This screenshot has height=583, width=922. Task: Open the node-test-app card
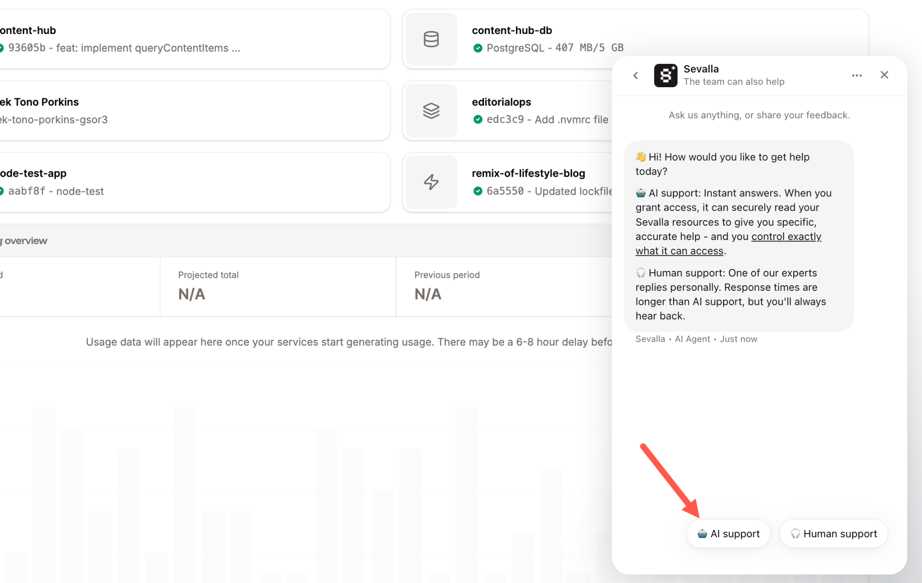(x=194, y=182)
